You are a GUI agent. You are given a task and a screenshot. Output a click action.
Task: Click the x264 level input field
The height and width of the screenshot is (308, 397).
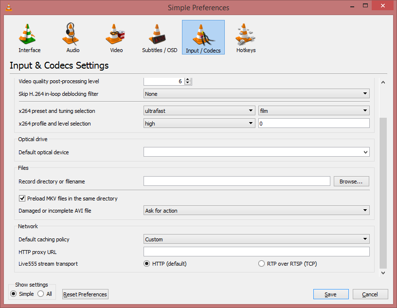[314, 124]
